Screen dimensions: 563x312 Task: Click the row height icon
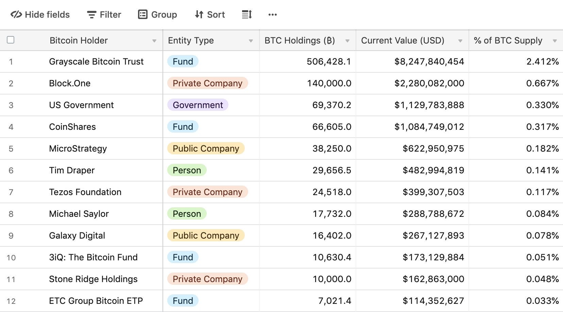click(247, 15)
